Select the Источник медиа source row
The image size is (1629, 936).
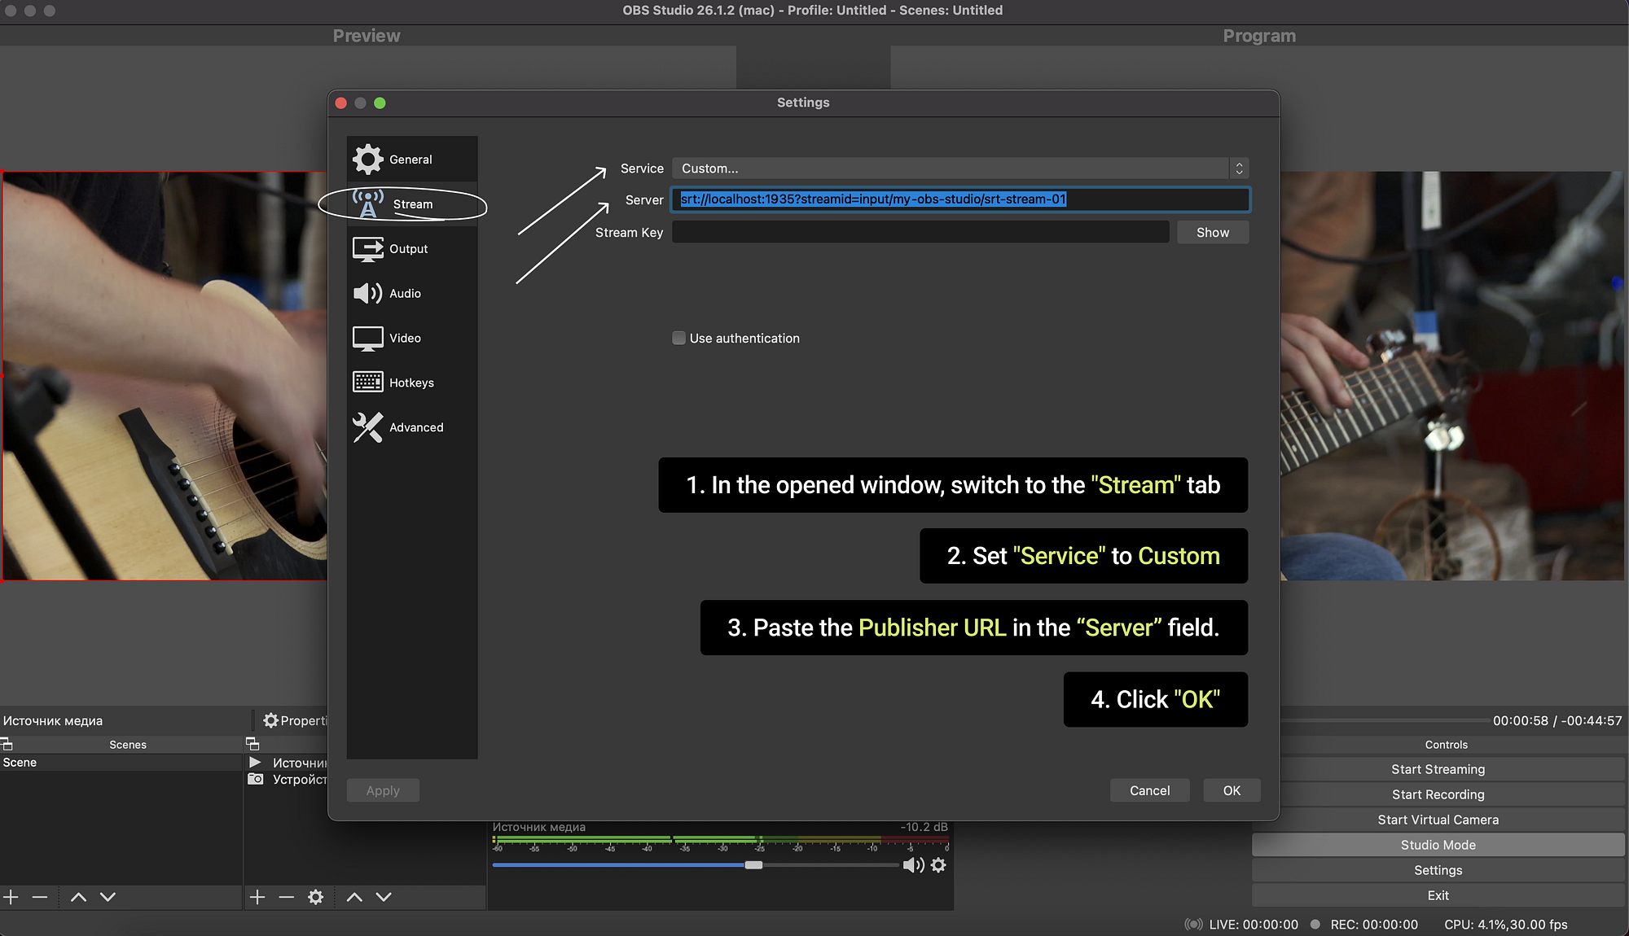click(287, 763)
